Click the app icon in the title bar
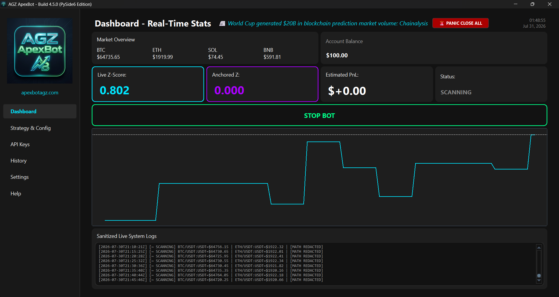559x297 pixels. coord(3,4)
